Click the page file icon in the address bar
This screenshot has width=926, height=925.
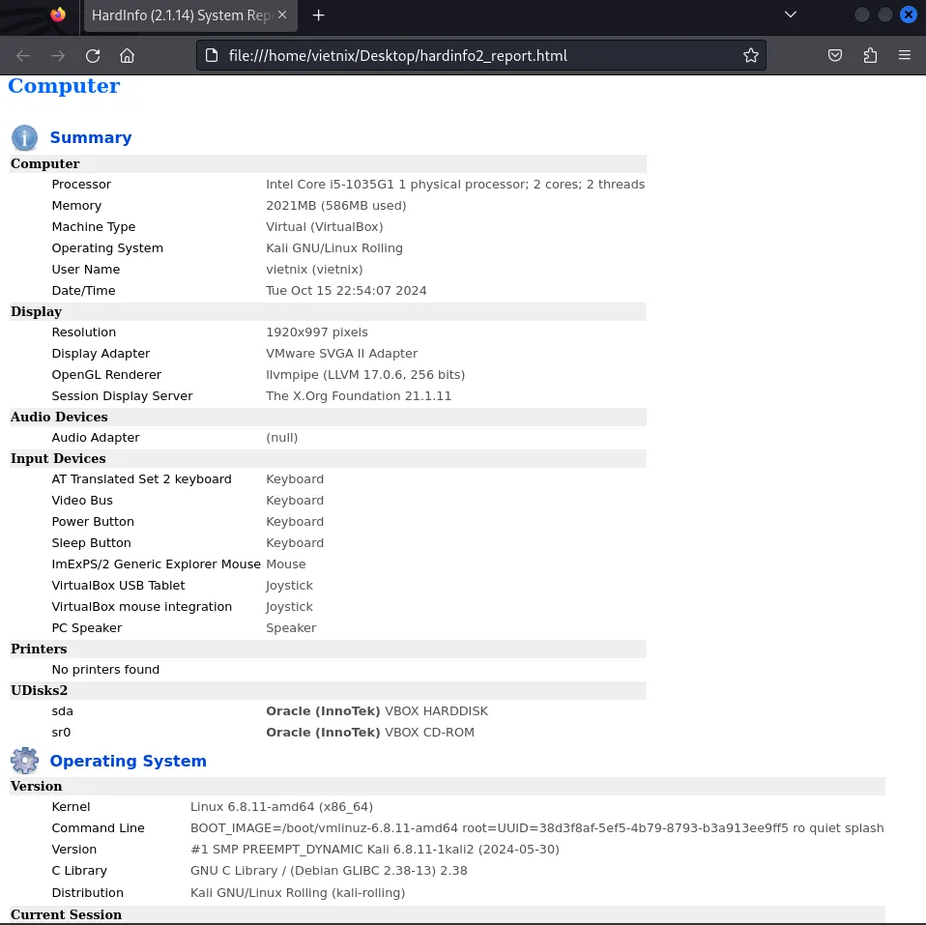[212, 55]
